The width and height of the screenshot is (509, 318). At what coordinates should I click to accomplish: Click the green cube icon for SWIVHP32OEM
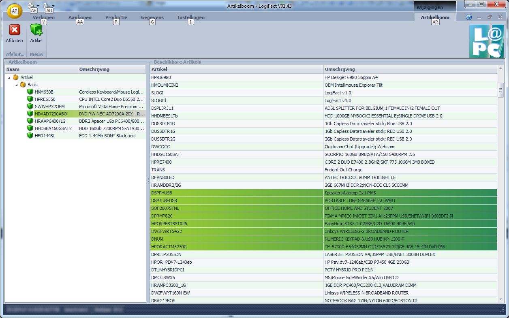click(x=30, y=107)
